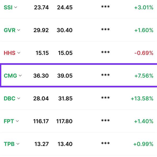
Task: Expand the TPB ticker chevron
Action: (x=18, y=144)
